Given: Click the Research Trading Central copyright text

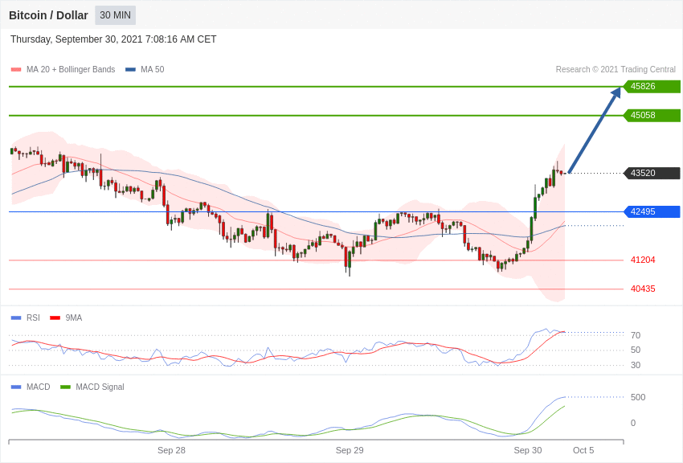Looking at the screenshot, I should point(616,70).
